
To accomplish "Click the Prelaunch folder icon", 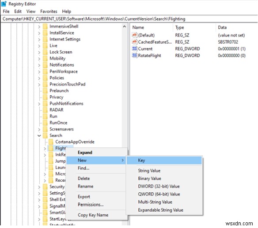I will pos(45,91).
